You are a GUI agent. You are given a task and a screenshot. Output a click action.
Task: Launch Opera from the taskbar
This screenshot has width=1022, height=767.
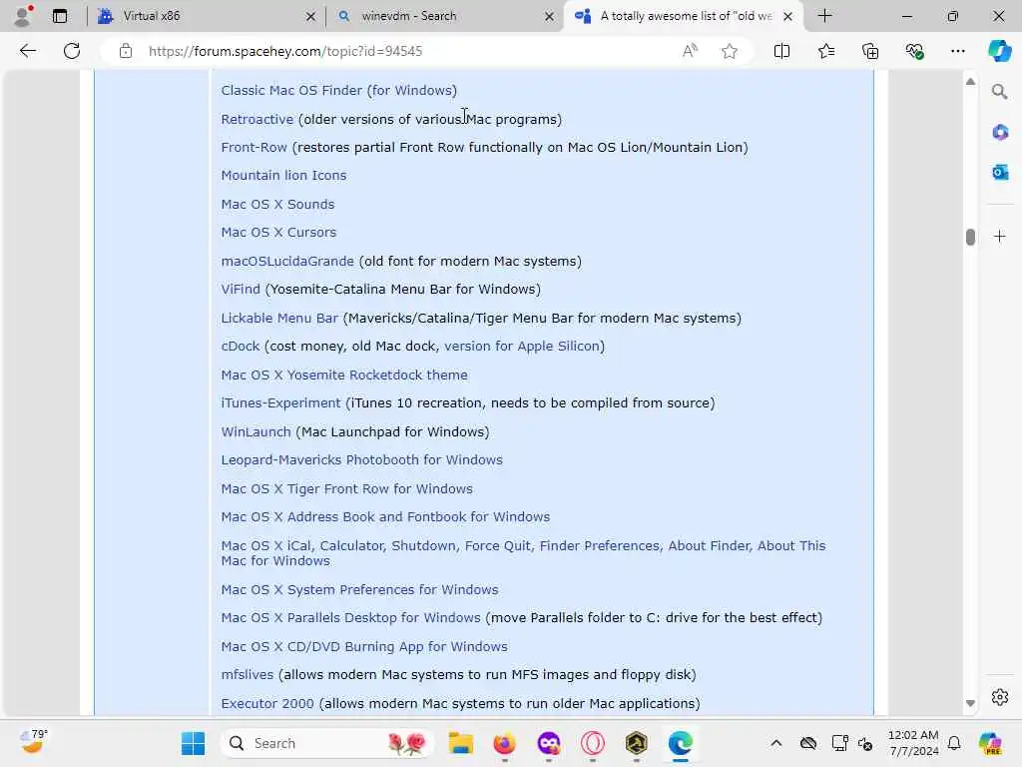point(593,743)
